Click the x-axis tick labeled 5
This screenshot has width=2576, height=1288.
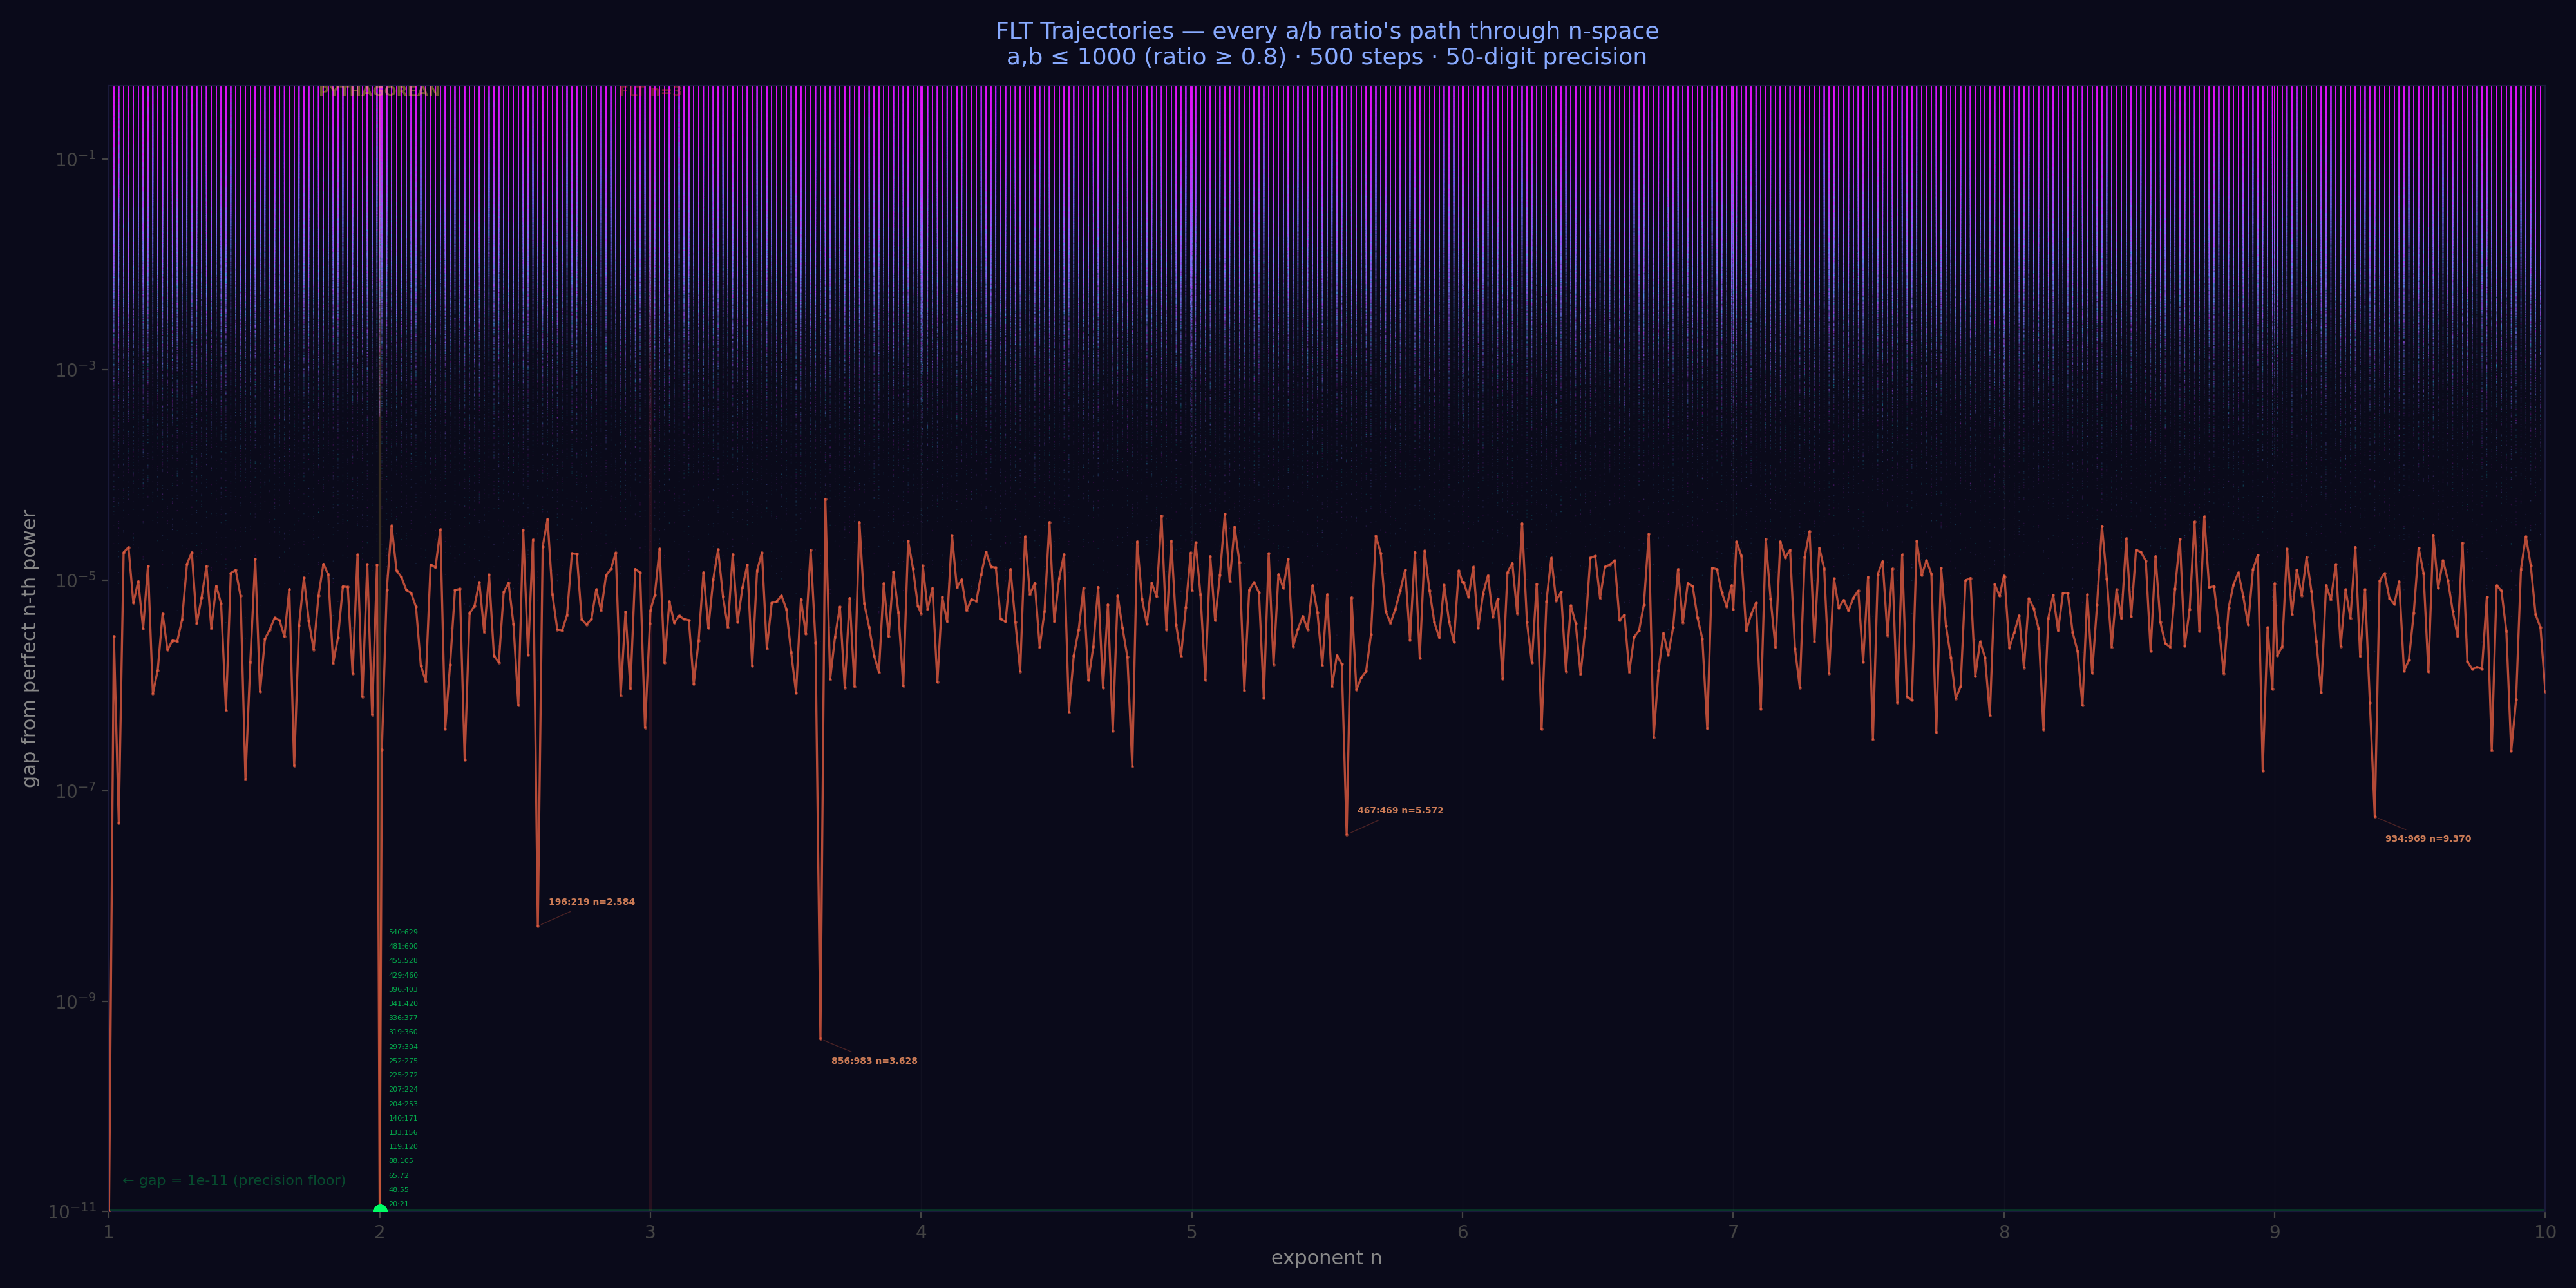[x=1192, y=1232]
